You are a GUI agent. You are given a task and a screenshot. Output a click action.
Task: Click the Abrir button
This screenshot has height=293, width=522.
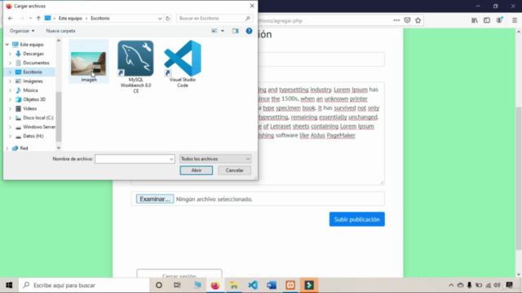pos(196,170)
